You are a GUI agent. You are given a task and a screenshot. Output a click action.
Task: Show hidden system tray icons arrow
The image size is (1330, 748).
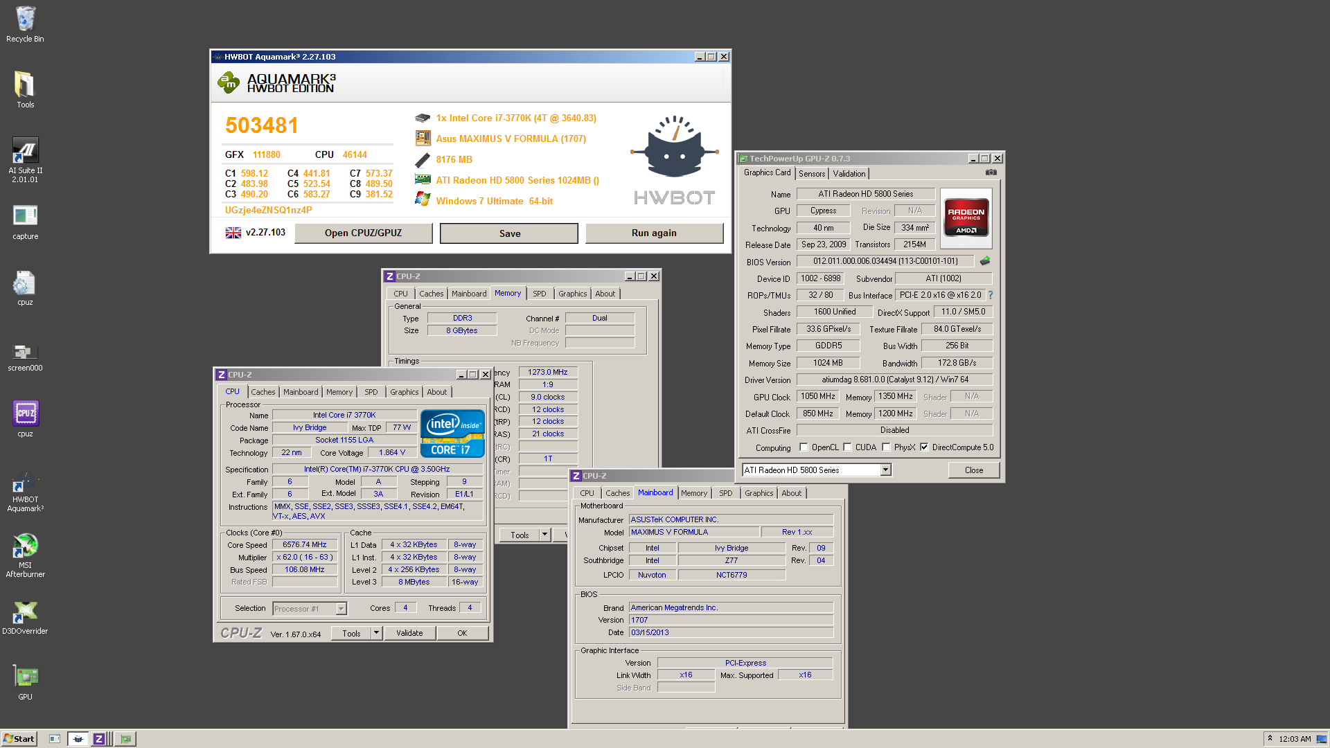[x=1270, y=738]
